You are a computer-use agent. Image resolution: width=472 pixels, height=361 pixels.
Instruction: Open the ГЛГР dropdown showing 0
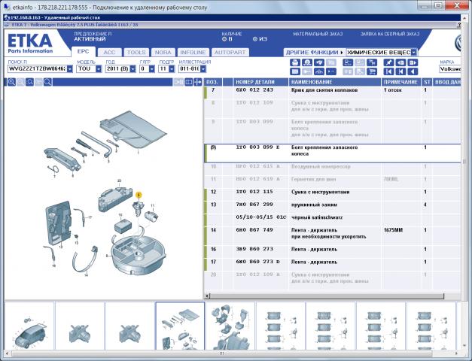click(152, 69)
